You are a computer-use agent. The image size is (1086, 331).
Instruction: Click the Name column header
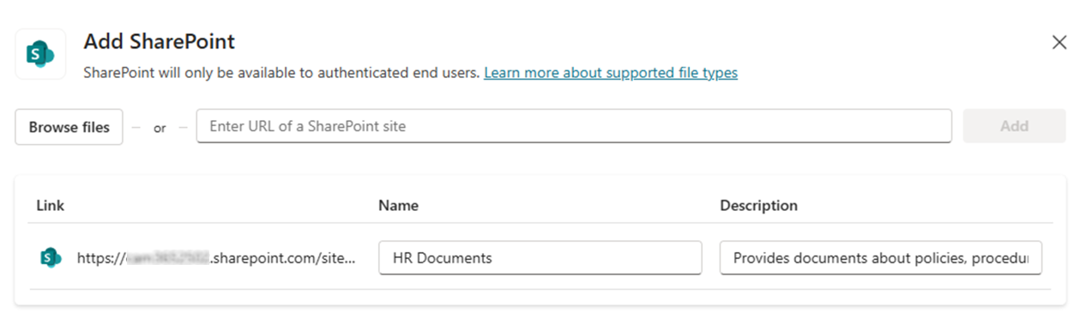[x=398, y=206]
